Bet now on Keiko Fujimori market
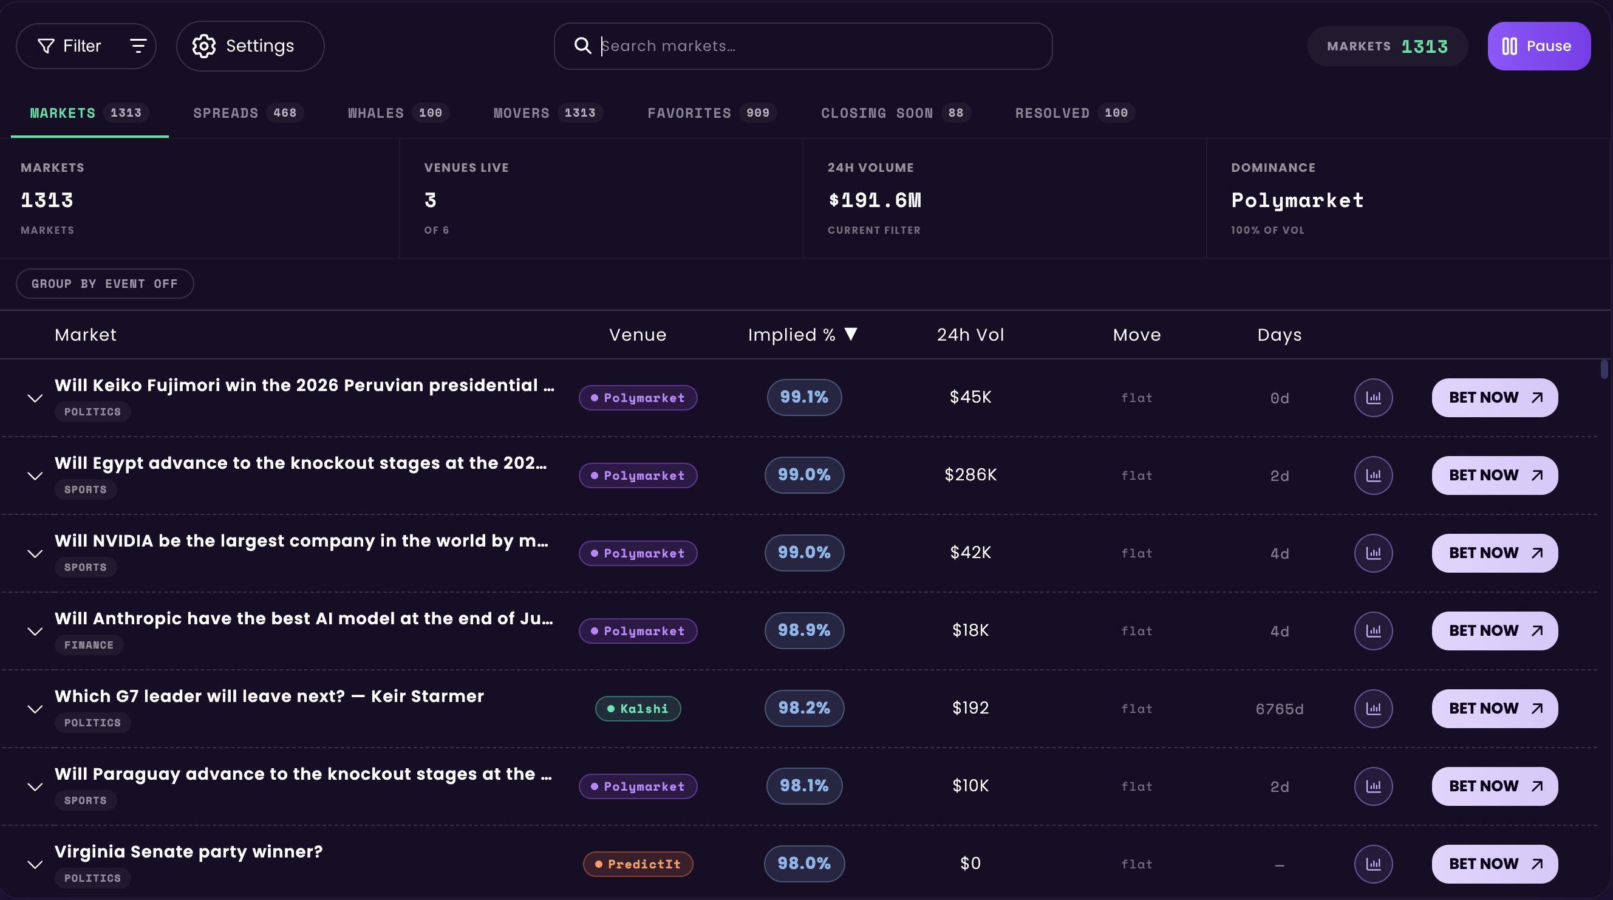The image size is (1613, 900). (1495, 398)
